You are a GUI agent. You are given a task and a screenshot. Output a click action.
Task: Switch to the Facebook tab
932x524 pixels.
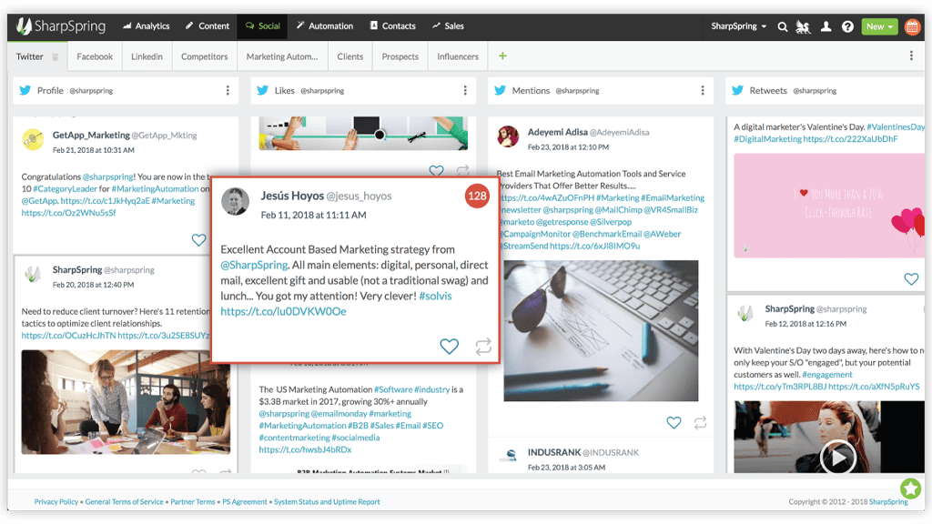click(95, 56)
